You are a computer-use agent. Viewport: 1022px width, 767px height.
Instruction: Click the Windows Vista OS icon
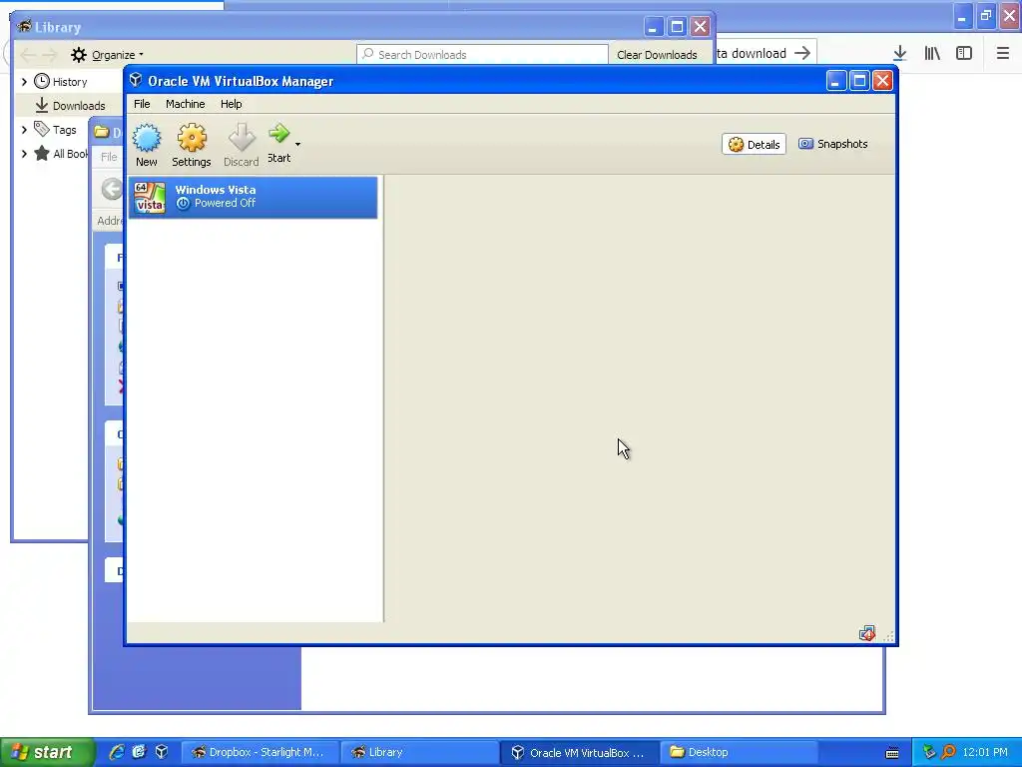coord(150,197)
